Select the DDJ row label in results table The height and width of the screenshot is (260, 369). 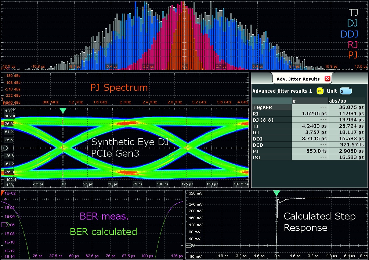click(272, 139)
